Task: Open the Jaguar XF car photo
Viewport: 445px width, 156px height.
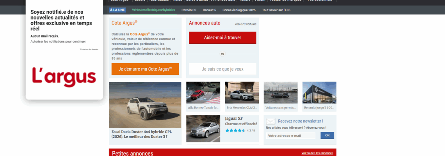Action: pos(203,128)
